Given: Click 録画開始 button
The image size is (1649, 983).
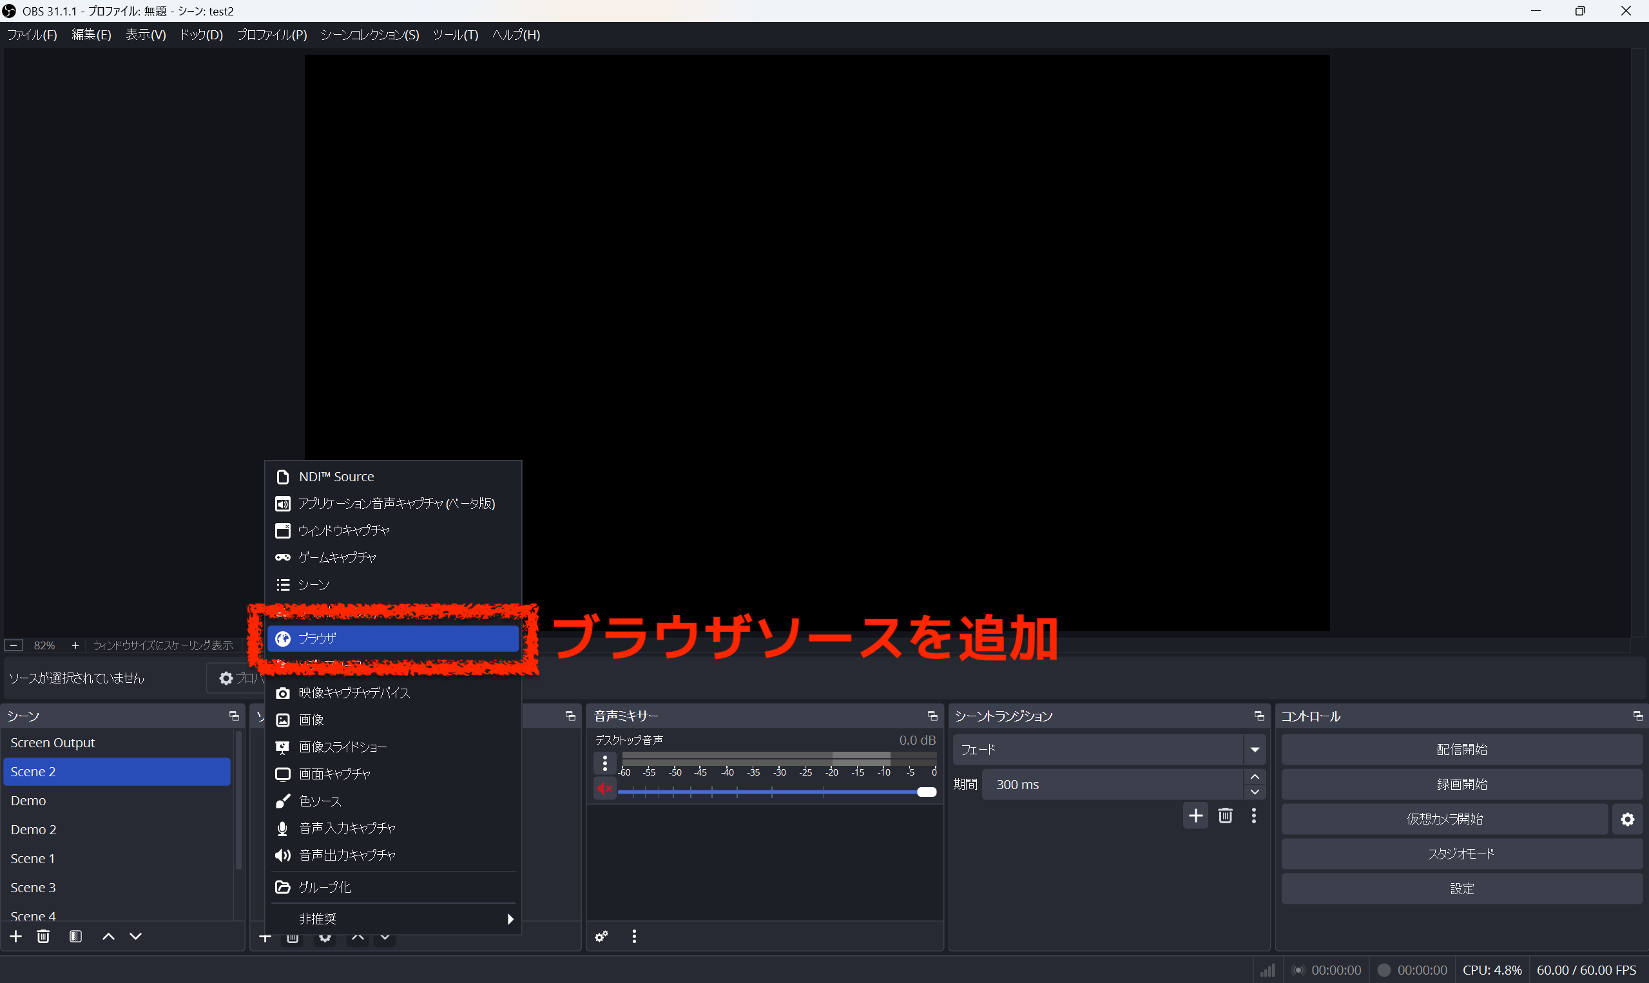Looking at the screenshot, I should (x=1462, y=785).
